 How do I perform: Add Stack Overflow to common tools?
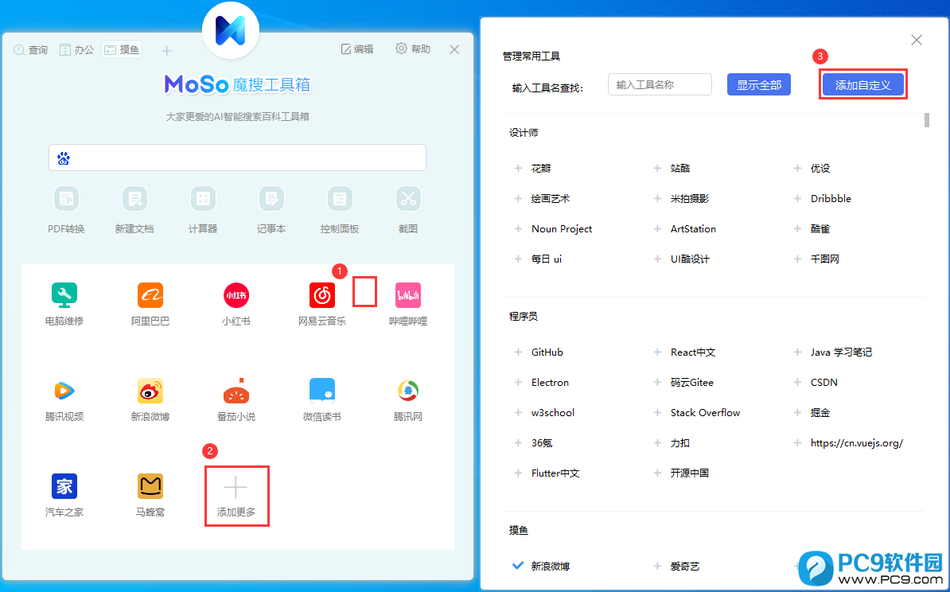pos(657,413)
